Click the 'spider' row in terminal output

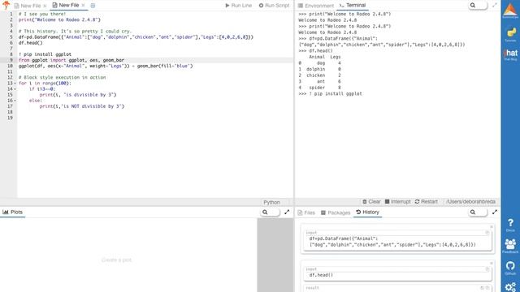[319, 88]
